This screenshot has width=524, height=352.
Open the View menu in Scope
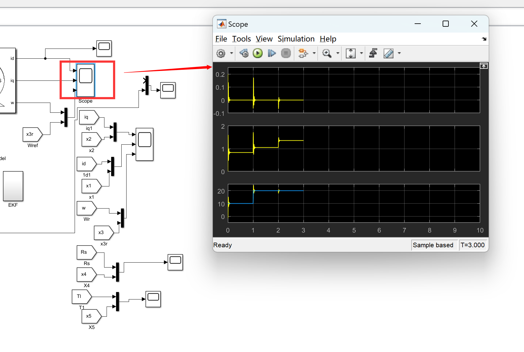(264, 39)
